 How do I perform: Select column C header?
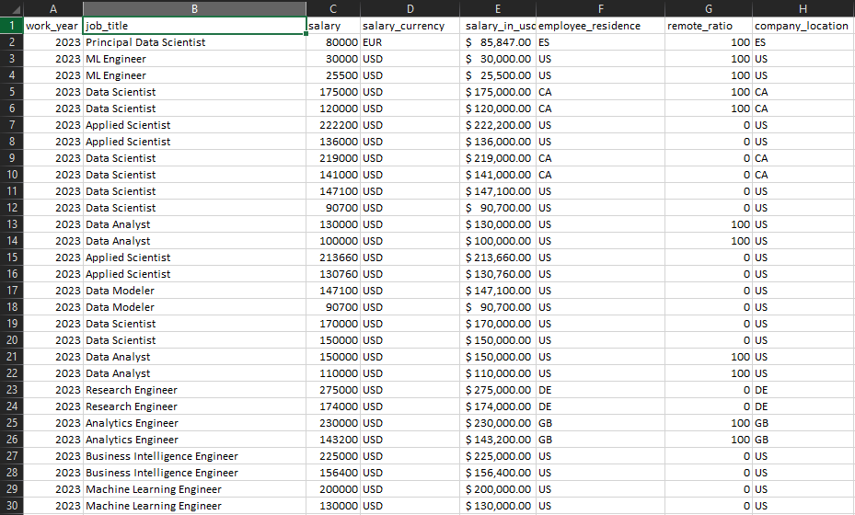tap(333, 8)
